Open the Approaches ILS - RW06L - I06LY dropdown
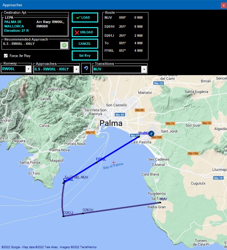227x250 pixels. pos(76,69)
